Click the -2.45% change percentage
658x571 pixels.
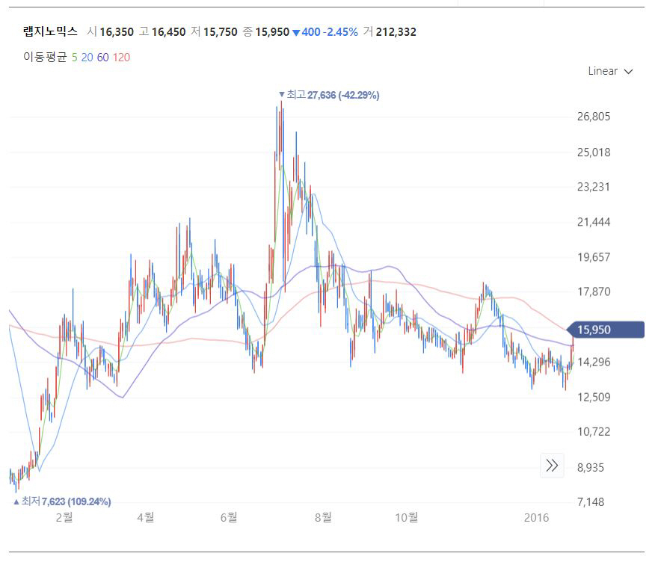coord(339,32)
